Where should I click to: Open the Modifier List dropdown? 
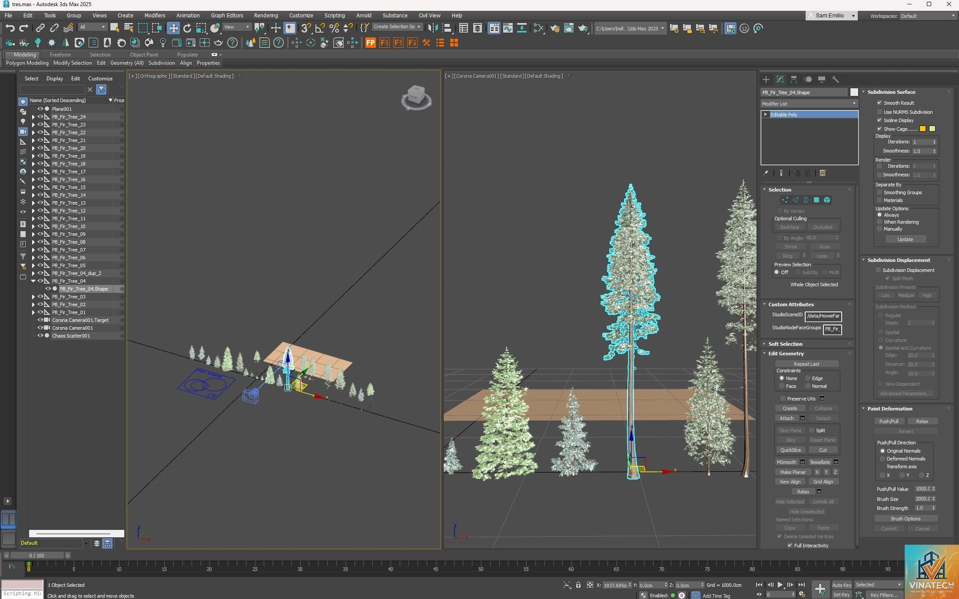[809, 104]
